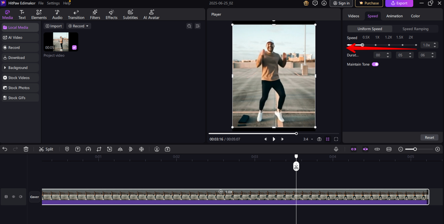The image size is (444, 224).
Task: Open the Record dropdown in media panel
Action: [x=78, y=26]
